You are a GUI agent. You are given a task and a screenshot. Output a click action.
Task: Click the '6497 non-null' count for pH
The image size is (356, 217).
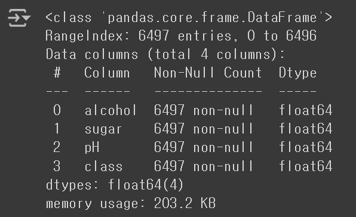204,147
